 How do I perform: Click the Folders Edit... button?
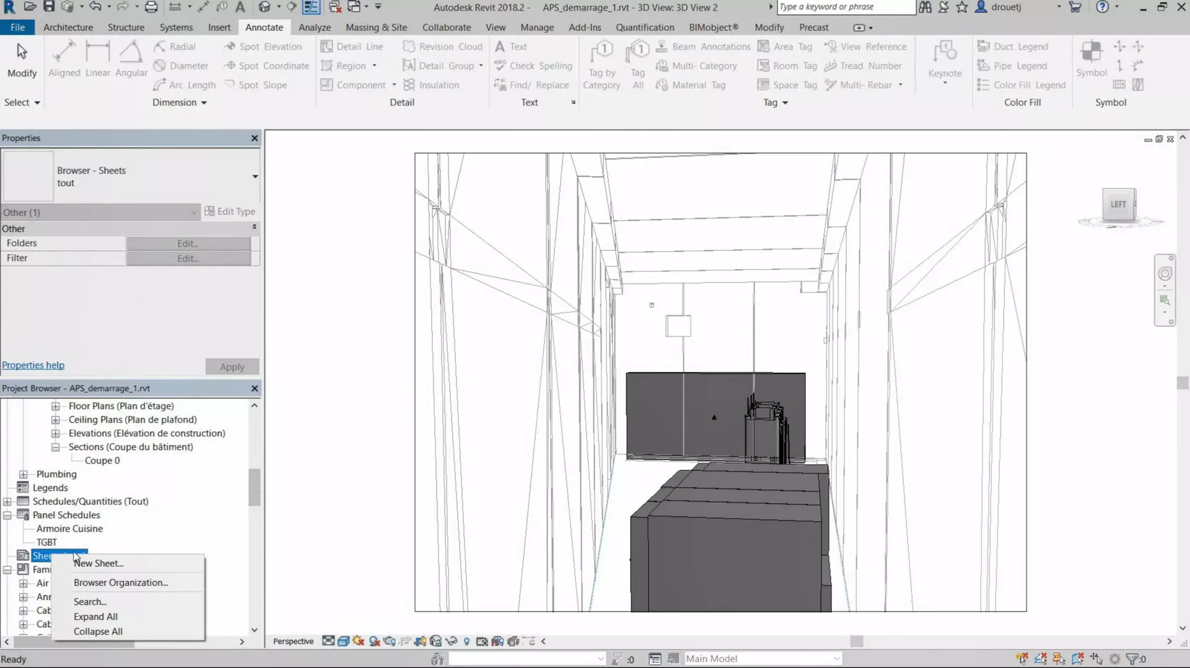point(188,243)
